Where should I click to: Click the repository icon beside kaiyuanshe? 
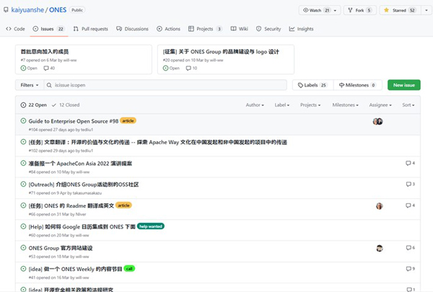6,10
